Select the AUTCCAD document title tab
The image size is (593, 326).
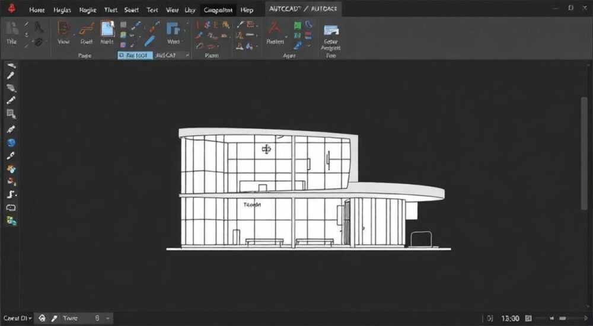(303, 9)
